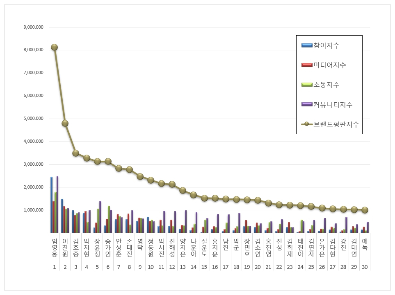Click the 7,000,000 y-axis label
This screenshot has height=295, width=395.
point(34,72)
